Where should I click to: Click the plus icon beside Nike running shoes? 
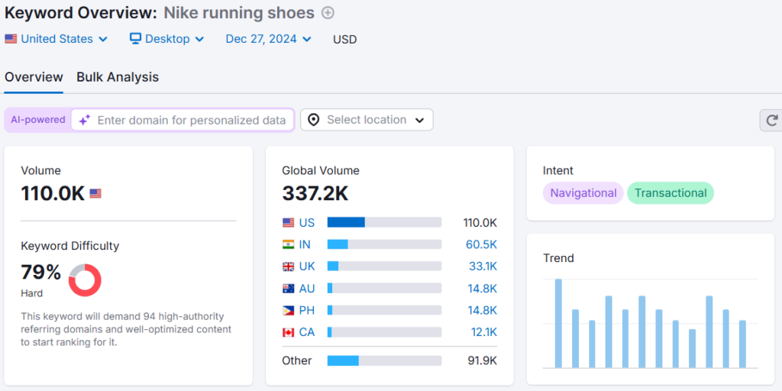[328, 13]
